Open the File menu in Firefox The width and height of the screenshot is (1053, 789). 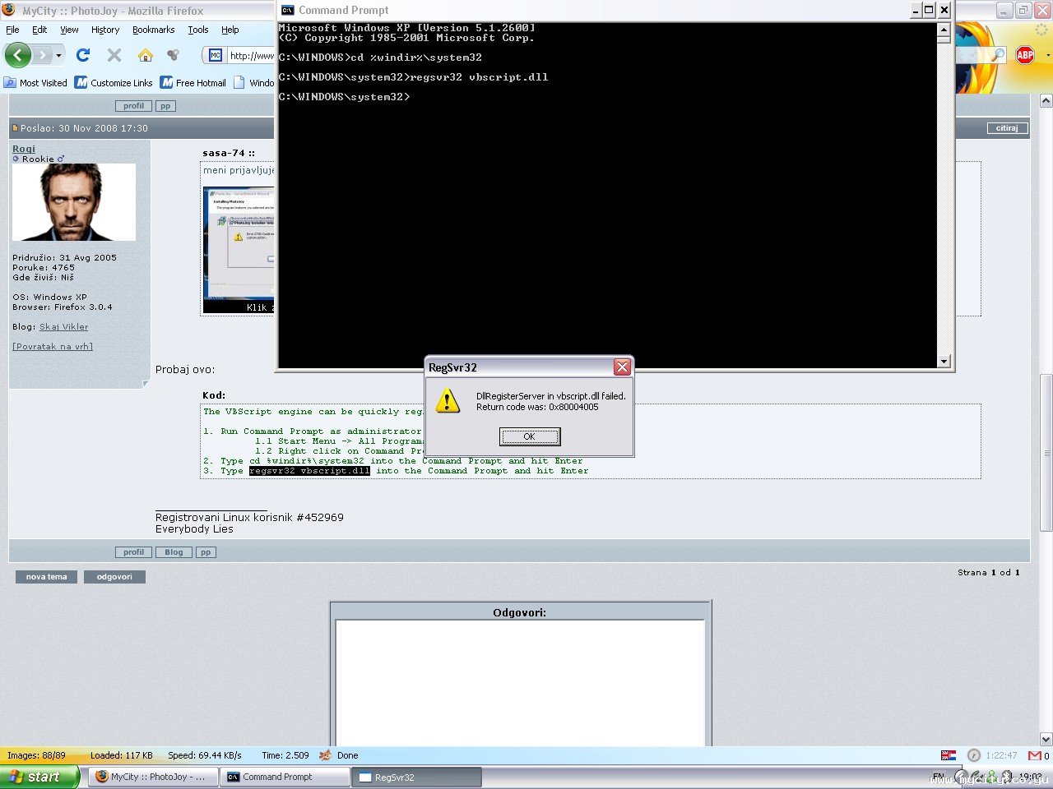pyautogui.click(x=12, y=30)
